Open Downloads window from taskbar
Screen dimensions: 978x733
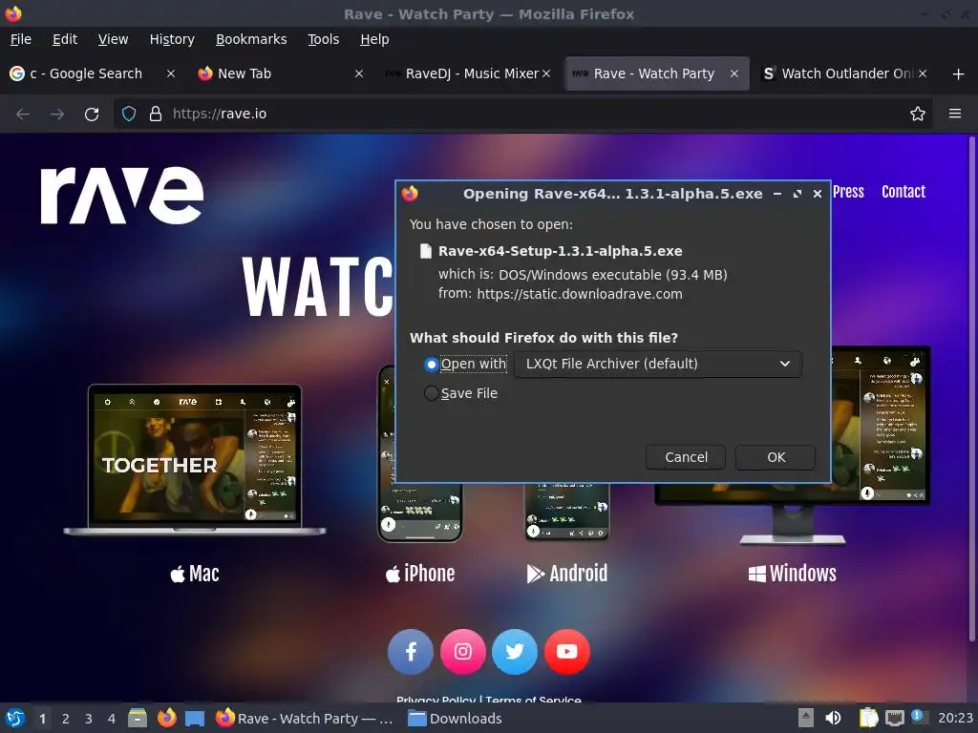[456, 719]
